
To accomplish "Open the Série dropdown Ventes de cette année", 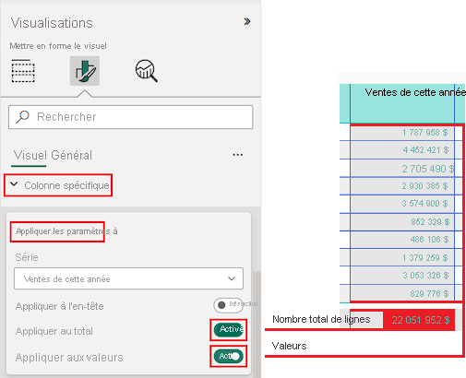I will pyautogui.click(x=128, y=278).
